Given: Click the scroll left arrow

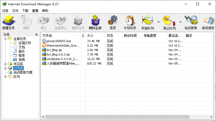Looking at the screenshot, I should (x=43, y=117).
